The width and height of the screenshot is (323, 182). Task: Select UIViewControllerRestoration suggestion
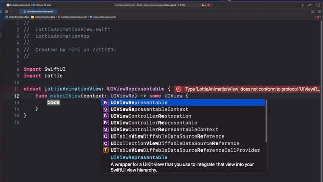[183, 116]
